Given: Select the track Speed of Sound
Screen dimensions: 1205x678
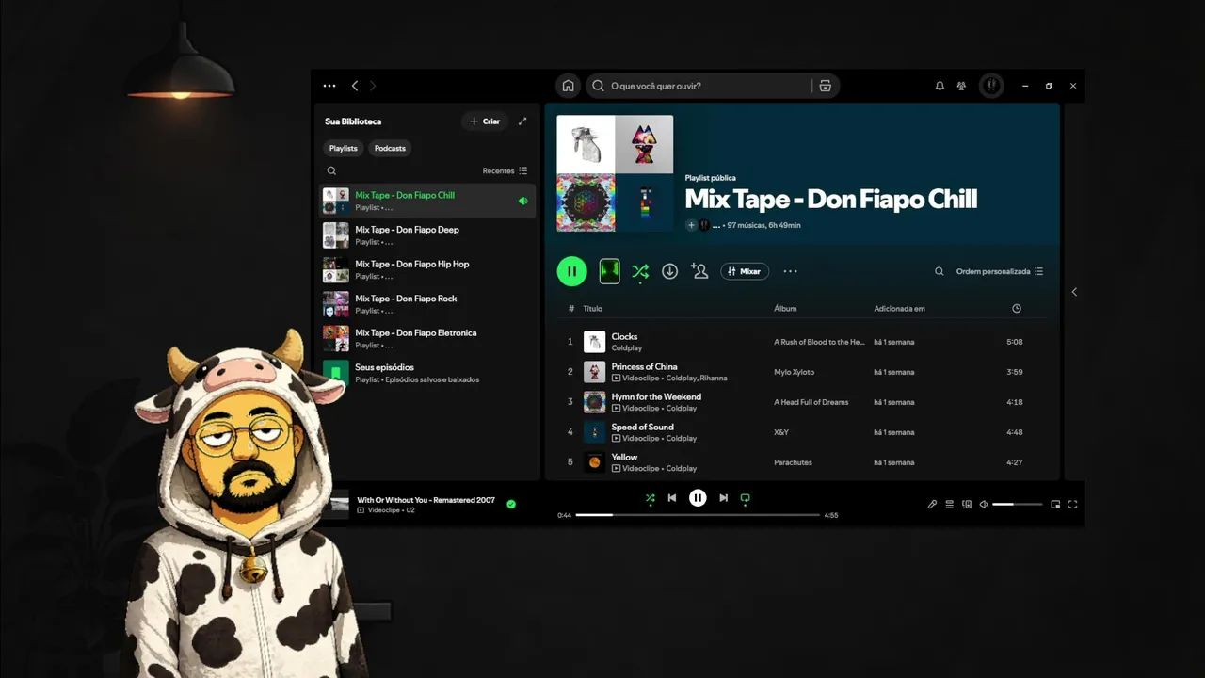Looking at the screenshot, I should 642,427.
